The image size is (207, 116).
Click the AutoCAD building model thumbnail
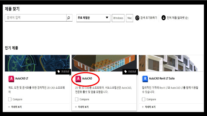[104, 63]
